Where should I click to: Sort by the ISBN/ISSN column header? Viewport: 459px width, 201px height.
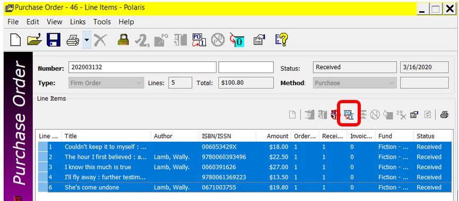click(228, 136)
